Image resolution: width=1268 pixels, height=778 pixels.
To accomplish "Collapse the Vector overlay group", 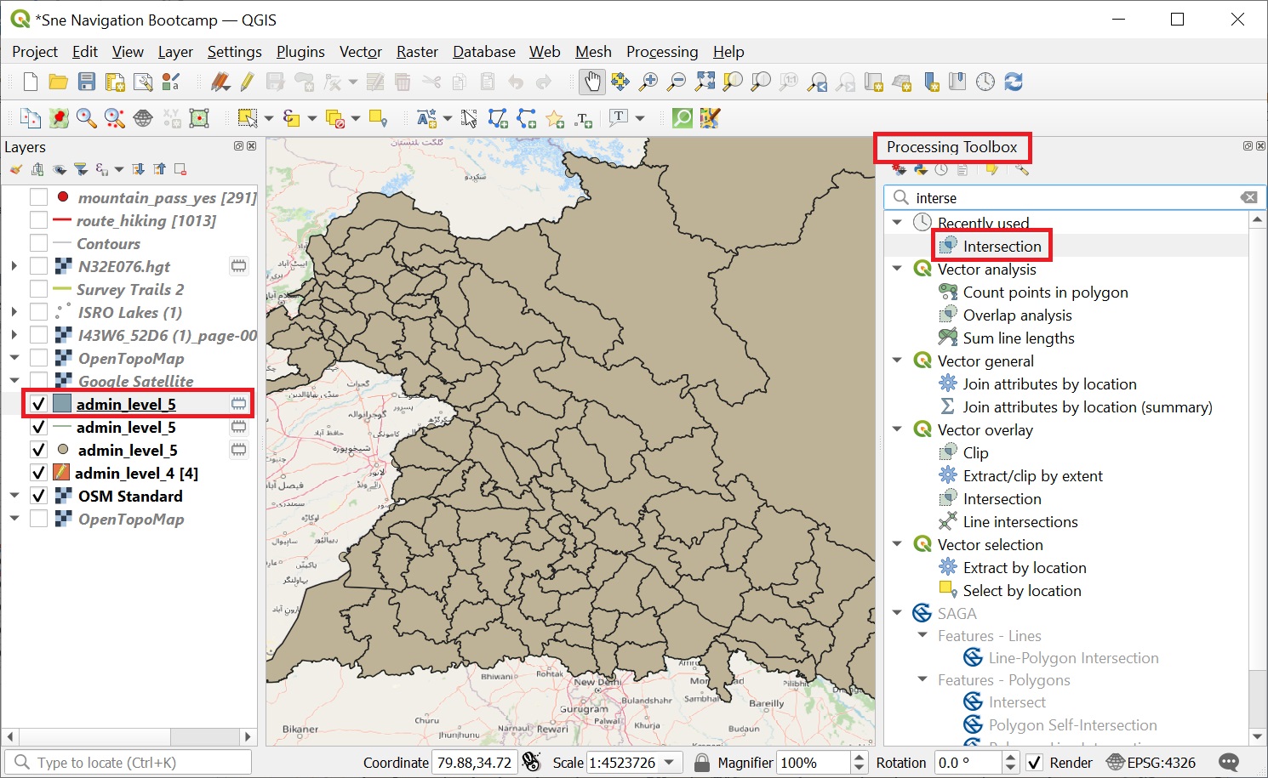I will coord(897,429).
